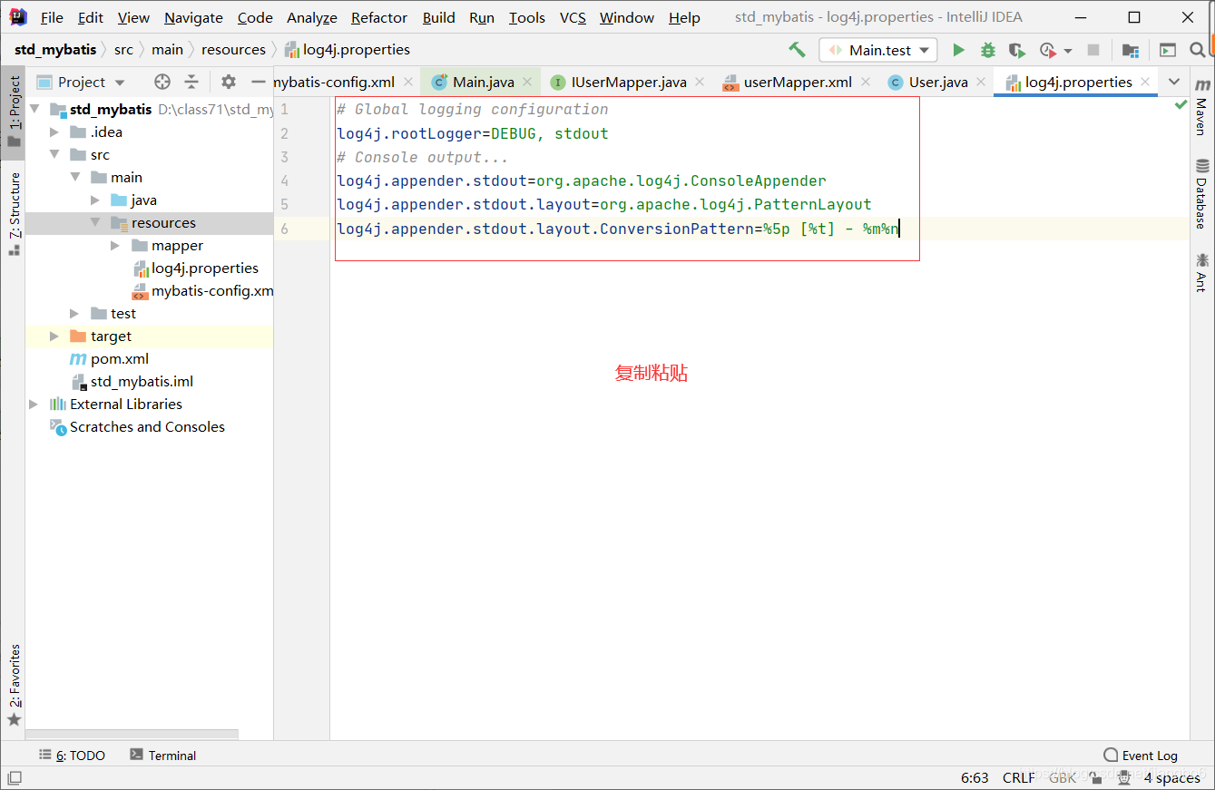This screenshot has height=790, width=1215.
Task: Change GBK file encoding
Action: pos(1063,778)
